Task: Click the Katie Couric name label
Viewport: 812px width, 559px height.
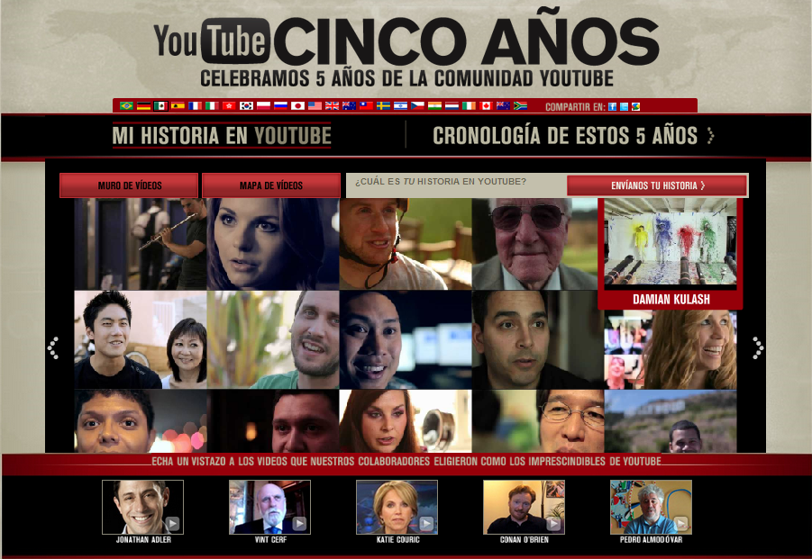Action: click(x=397, y=540)
